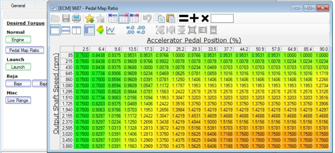Print the Pedal Map Ratio table
335x153 pixels.
click(x=77, y=18)
